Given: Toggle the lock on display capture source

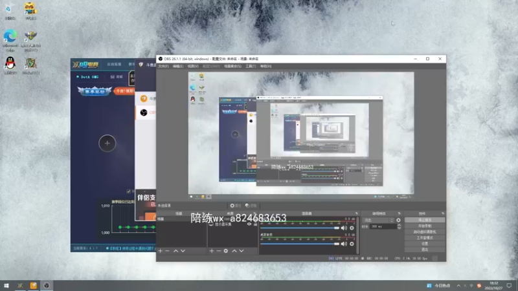Looking at the screenshot, I should coord(255,224).
